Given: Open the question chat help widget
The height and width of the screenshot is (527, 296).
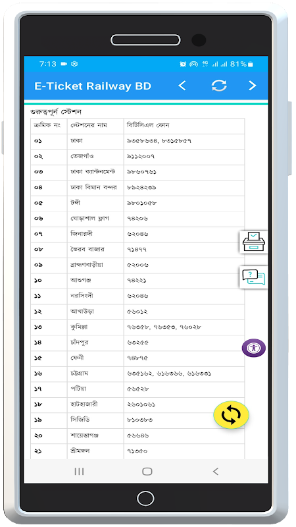Looking at the screenshot, I should coord(254,277).
